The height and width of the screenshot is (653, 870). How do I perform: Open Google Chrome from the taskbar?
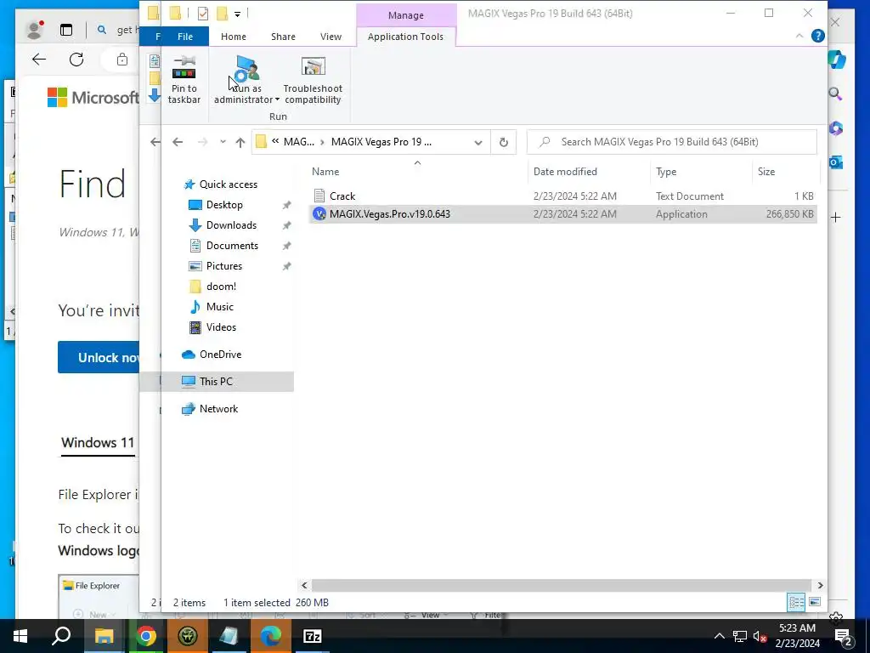[x=146, y=636]
